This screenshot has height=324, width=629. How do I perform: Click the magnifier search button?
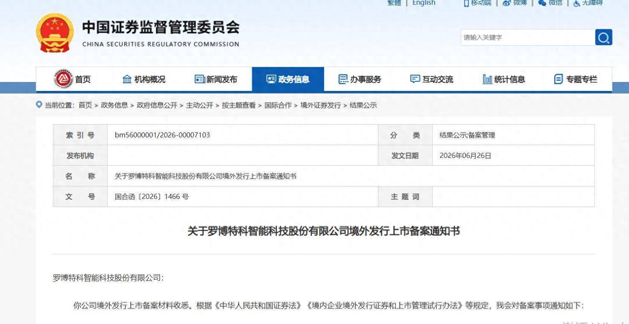coord(603,37)
